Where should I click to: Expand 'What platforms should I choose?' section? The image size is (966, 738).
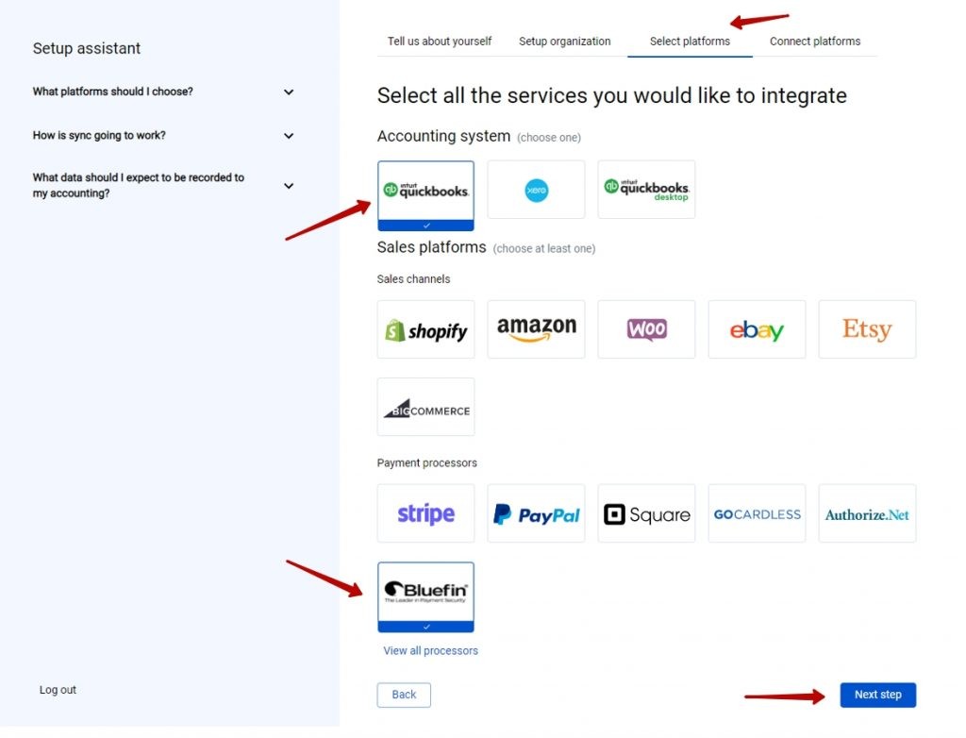[x=163, y=92]
